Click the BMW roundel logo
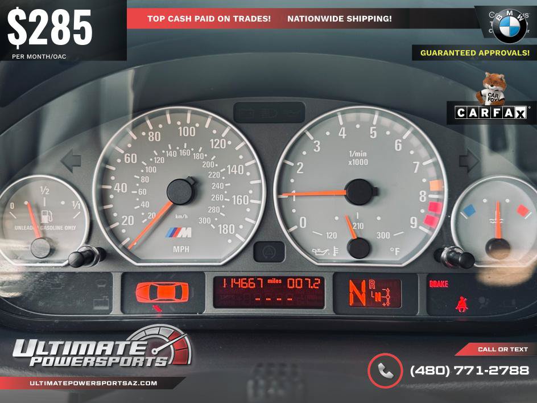The width and height of the screenshot is (537, 403). coord(510,26)
